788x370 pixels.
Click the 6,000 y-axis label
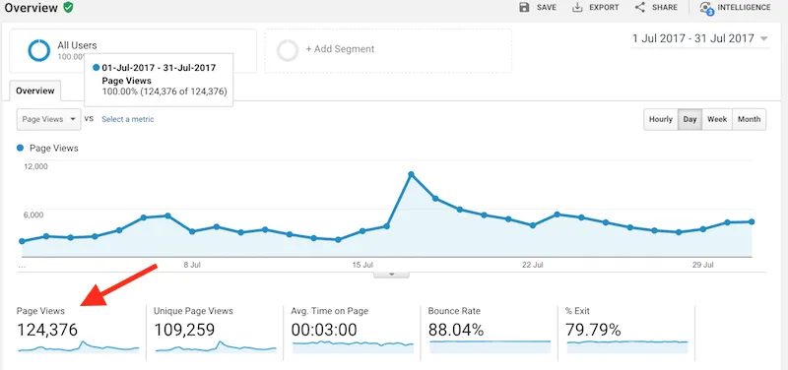coord(33,215)
